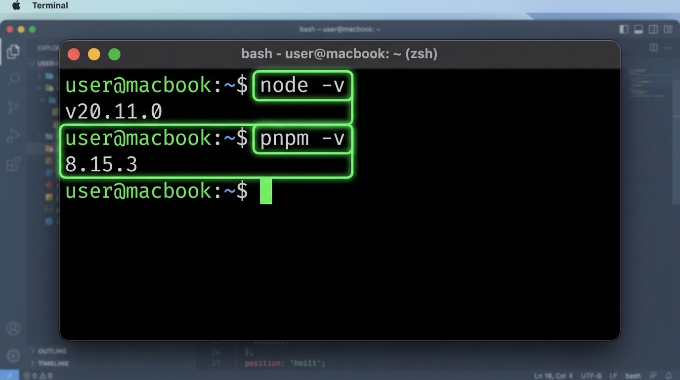Open the Accounts icon in activity bar

pos(13,328)
